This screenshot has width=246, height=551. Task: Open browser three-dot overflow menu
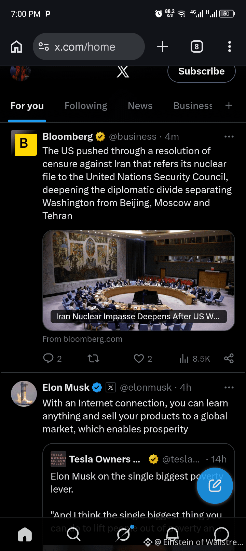[x=230, y=46]
